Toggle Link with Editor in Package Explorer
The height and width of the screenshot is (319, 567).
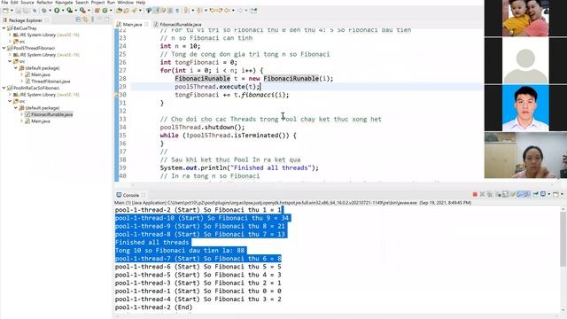(x=86, y=19)
